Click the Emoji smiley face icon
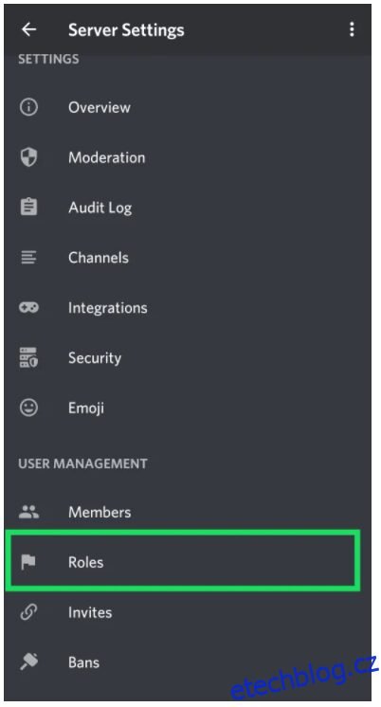 28,408
